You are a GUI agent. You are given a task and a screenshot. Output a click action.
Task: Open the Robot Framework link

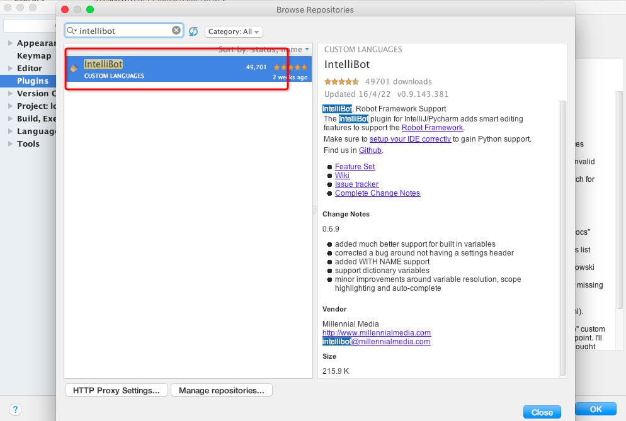pos(431,128)
